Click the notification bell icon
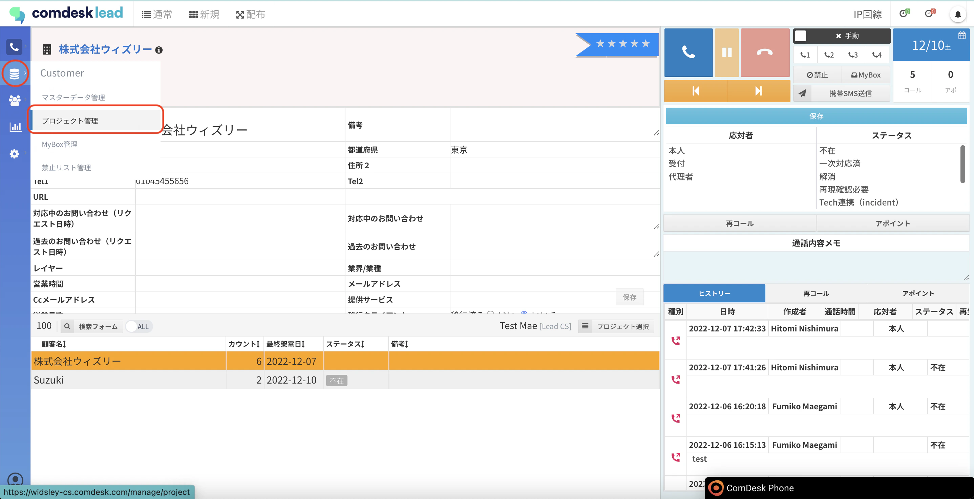The image size is (974, 499). point(957,15)
